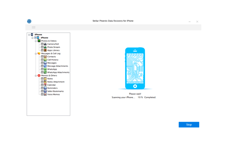Click the iPhone scanning illustration
The width and height of the screenshot is (227, 148).
pos(135,68)
